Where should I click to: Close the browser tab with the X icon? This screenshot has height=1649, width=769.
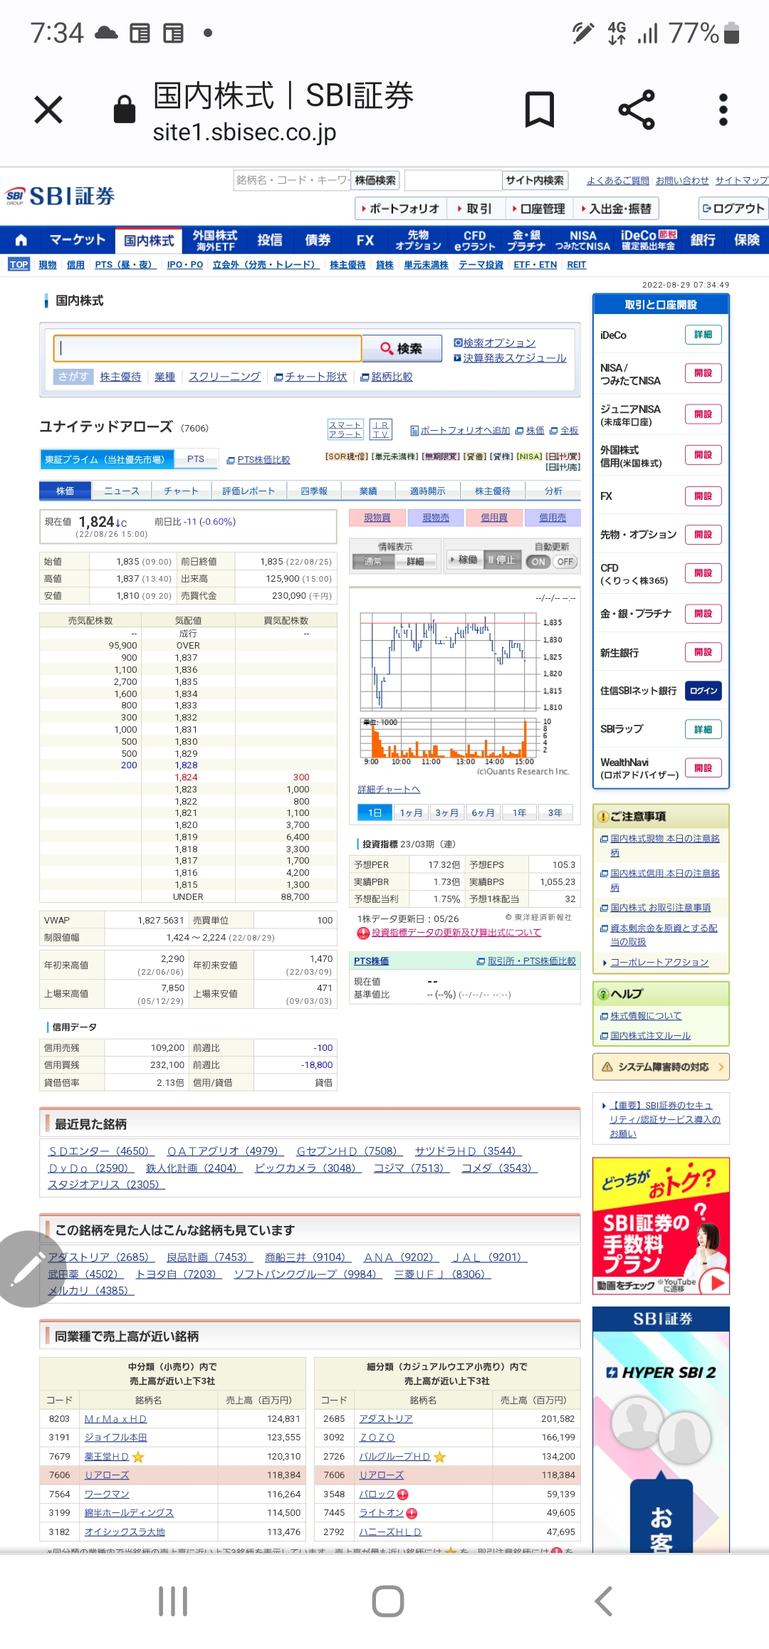[48, 110]
